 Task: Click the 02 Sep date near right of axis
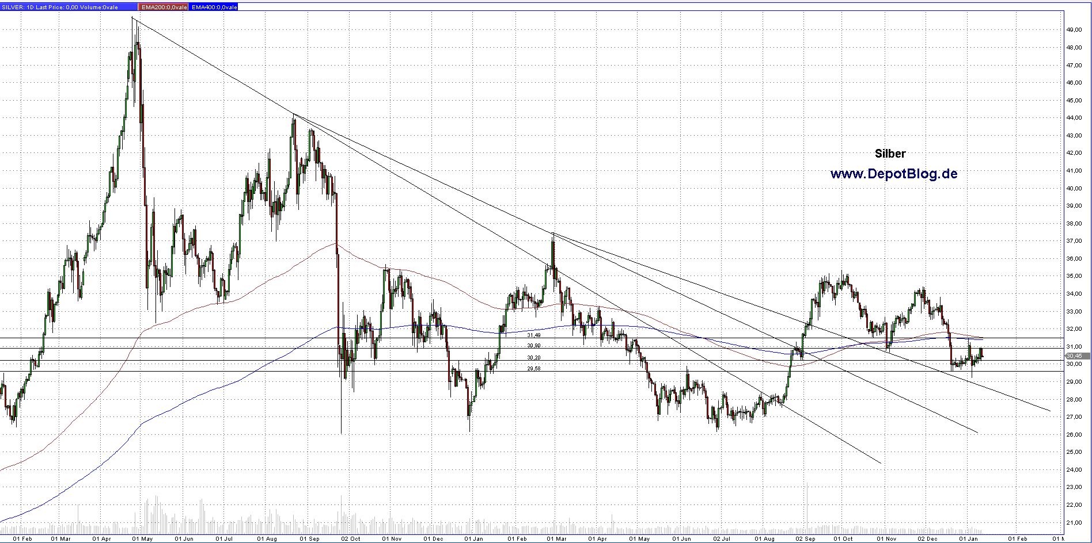(805, 539)
